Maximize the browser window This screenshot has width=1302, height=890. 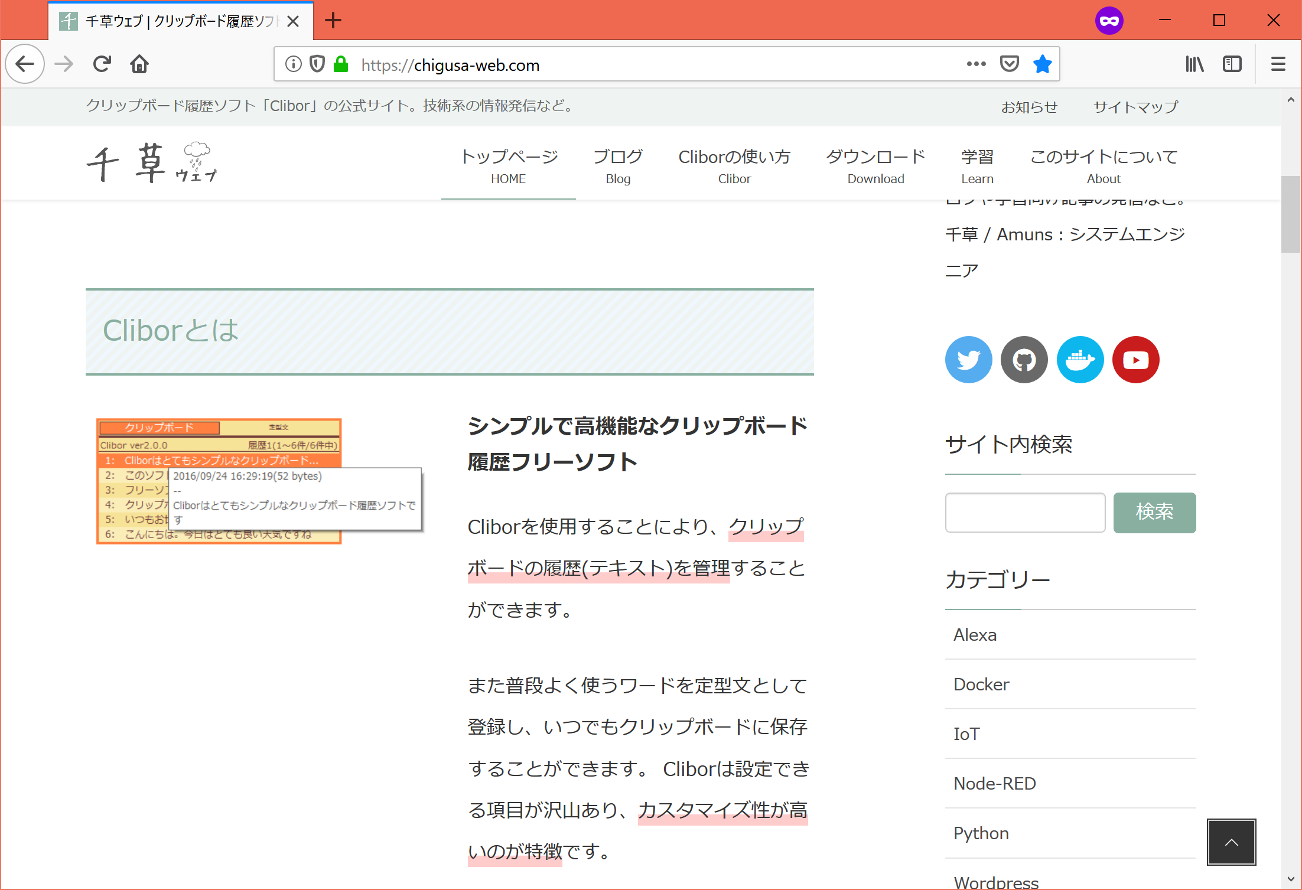pos(1219,21)
